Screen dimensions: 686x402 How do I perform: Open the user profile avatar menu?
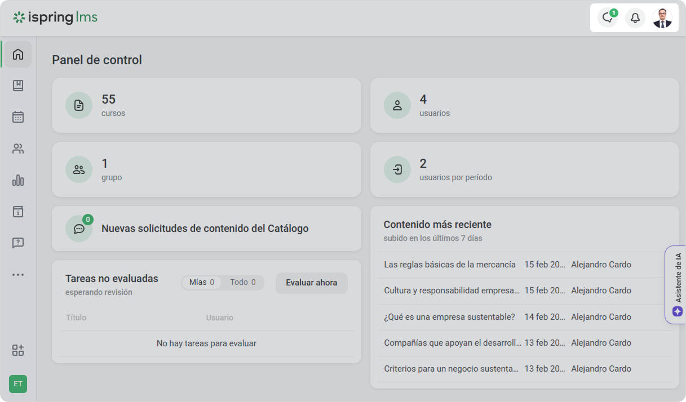[x=662, y=18]
